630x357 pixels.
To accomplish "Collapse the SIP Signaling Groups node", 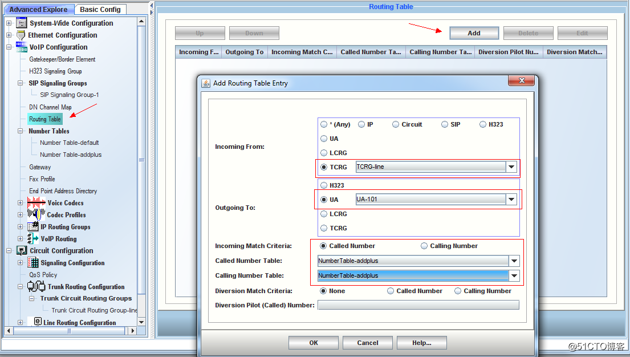I will pos(20,83).
